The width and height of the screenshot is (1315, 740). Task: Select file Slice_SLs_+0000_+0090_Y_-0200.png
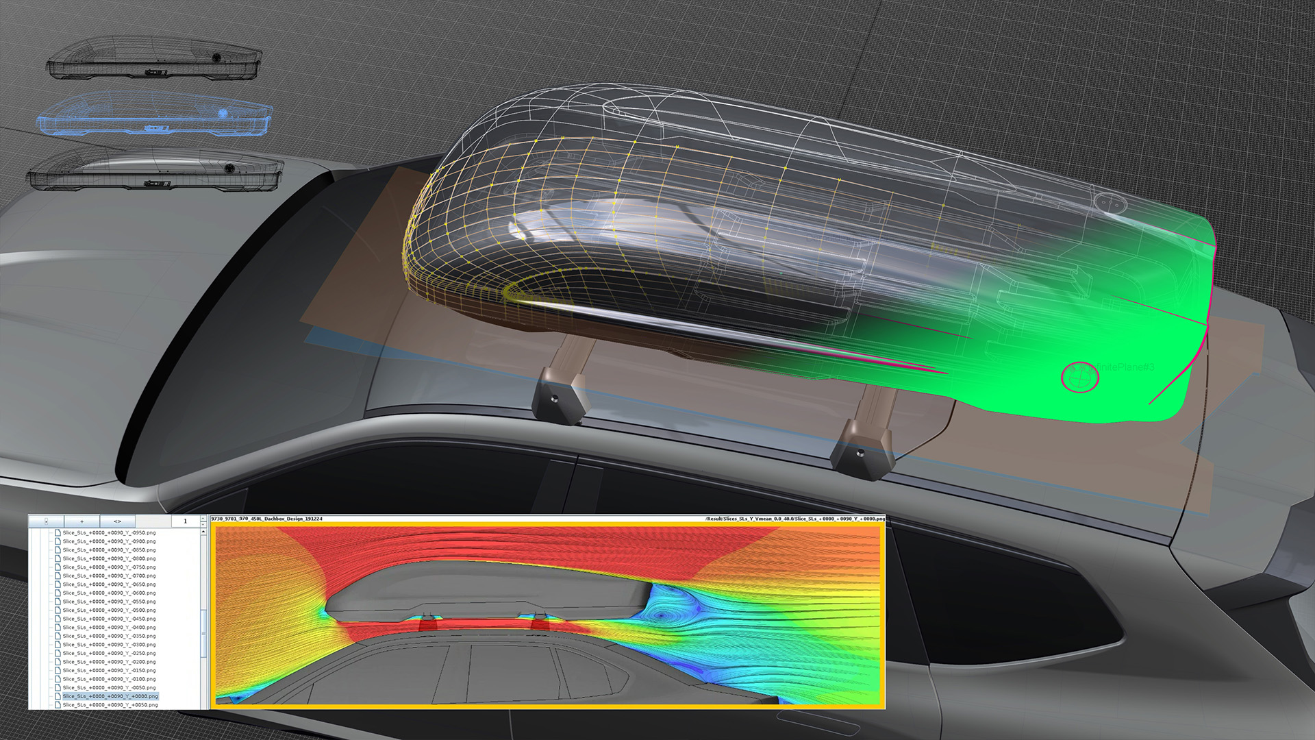109,662
